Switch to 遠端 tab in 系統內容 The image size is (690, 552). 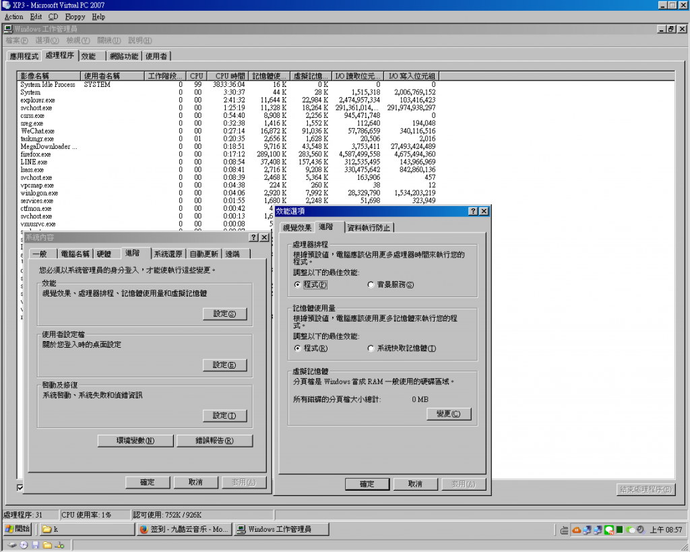point(237,254)
